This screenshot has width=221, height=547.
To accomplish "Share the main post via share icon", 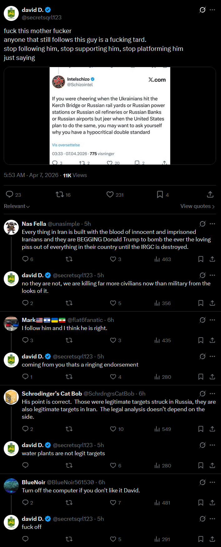I will (210, 195).
